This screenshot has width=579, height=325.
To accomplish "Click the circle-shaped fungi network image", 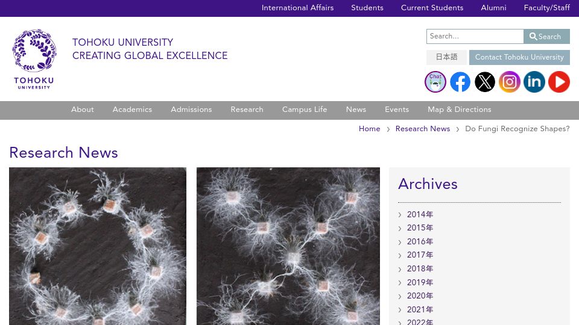I will click(x=98, y=246).
